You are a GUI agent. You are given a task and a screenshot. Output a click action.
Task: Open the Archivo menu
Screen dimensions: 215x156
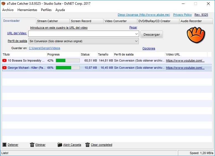(8, 10)
